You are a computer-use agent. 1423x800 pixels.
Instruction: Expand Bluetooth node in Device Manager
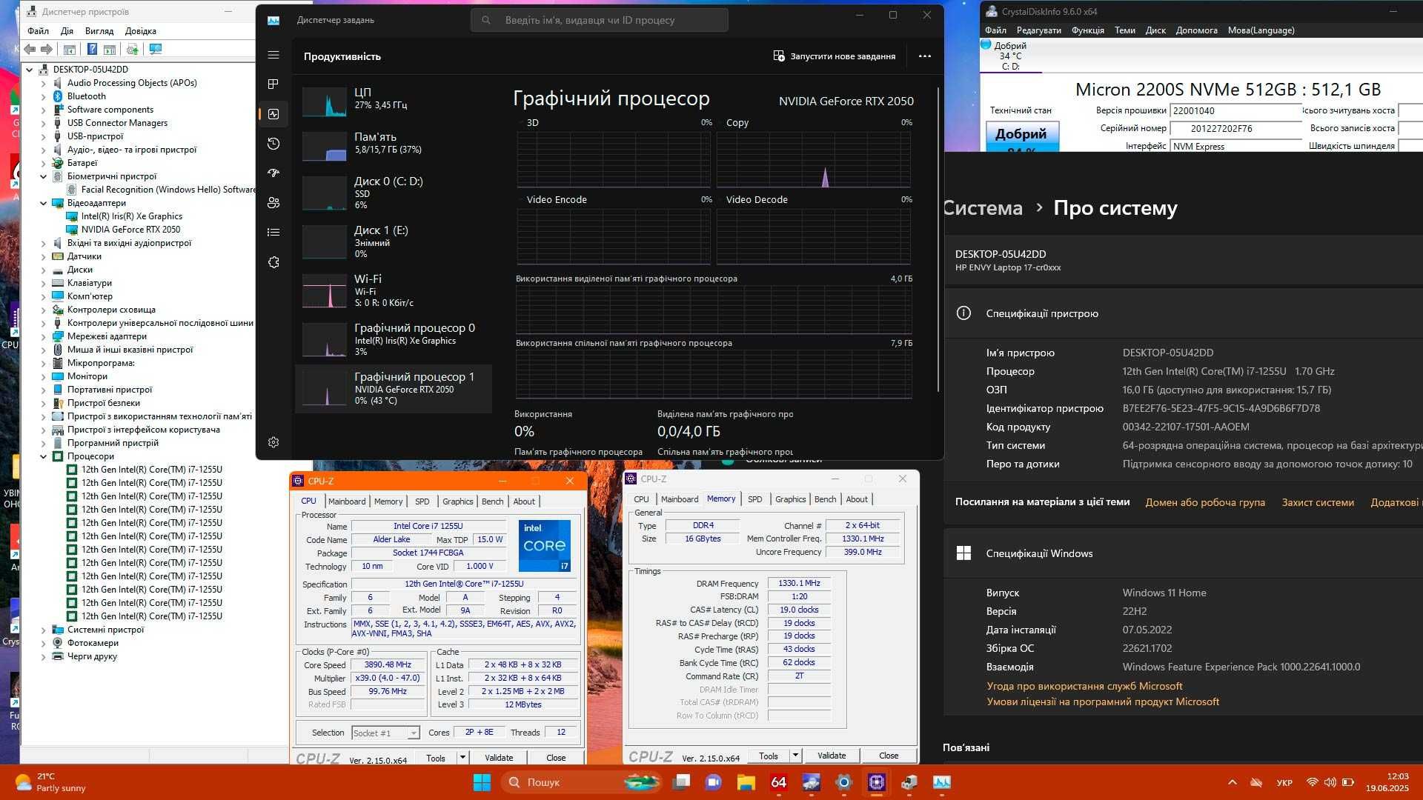(x=43, y=96)
